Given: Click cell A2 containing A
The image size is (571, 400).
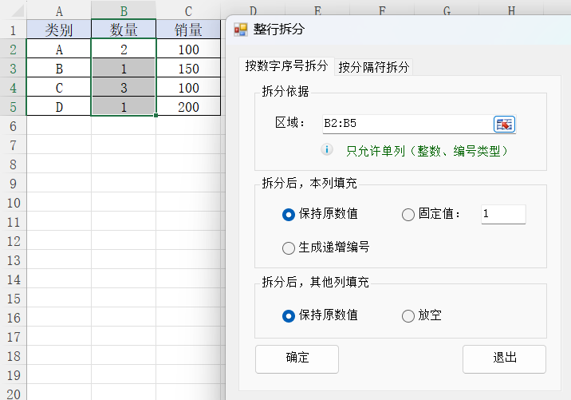Looking at the screenshot, I should coord(59,49).
